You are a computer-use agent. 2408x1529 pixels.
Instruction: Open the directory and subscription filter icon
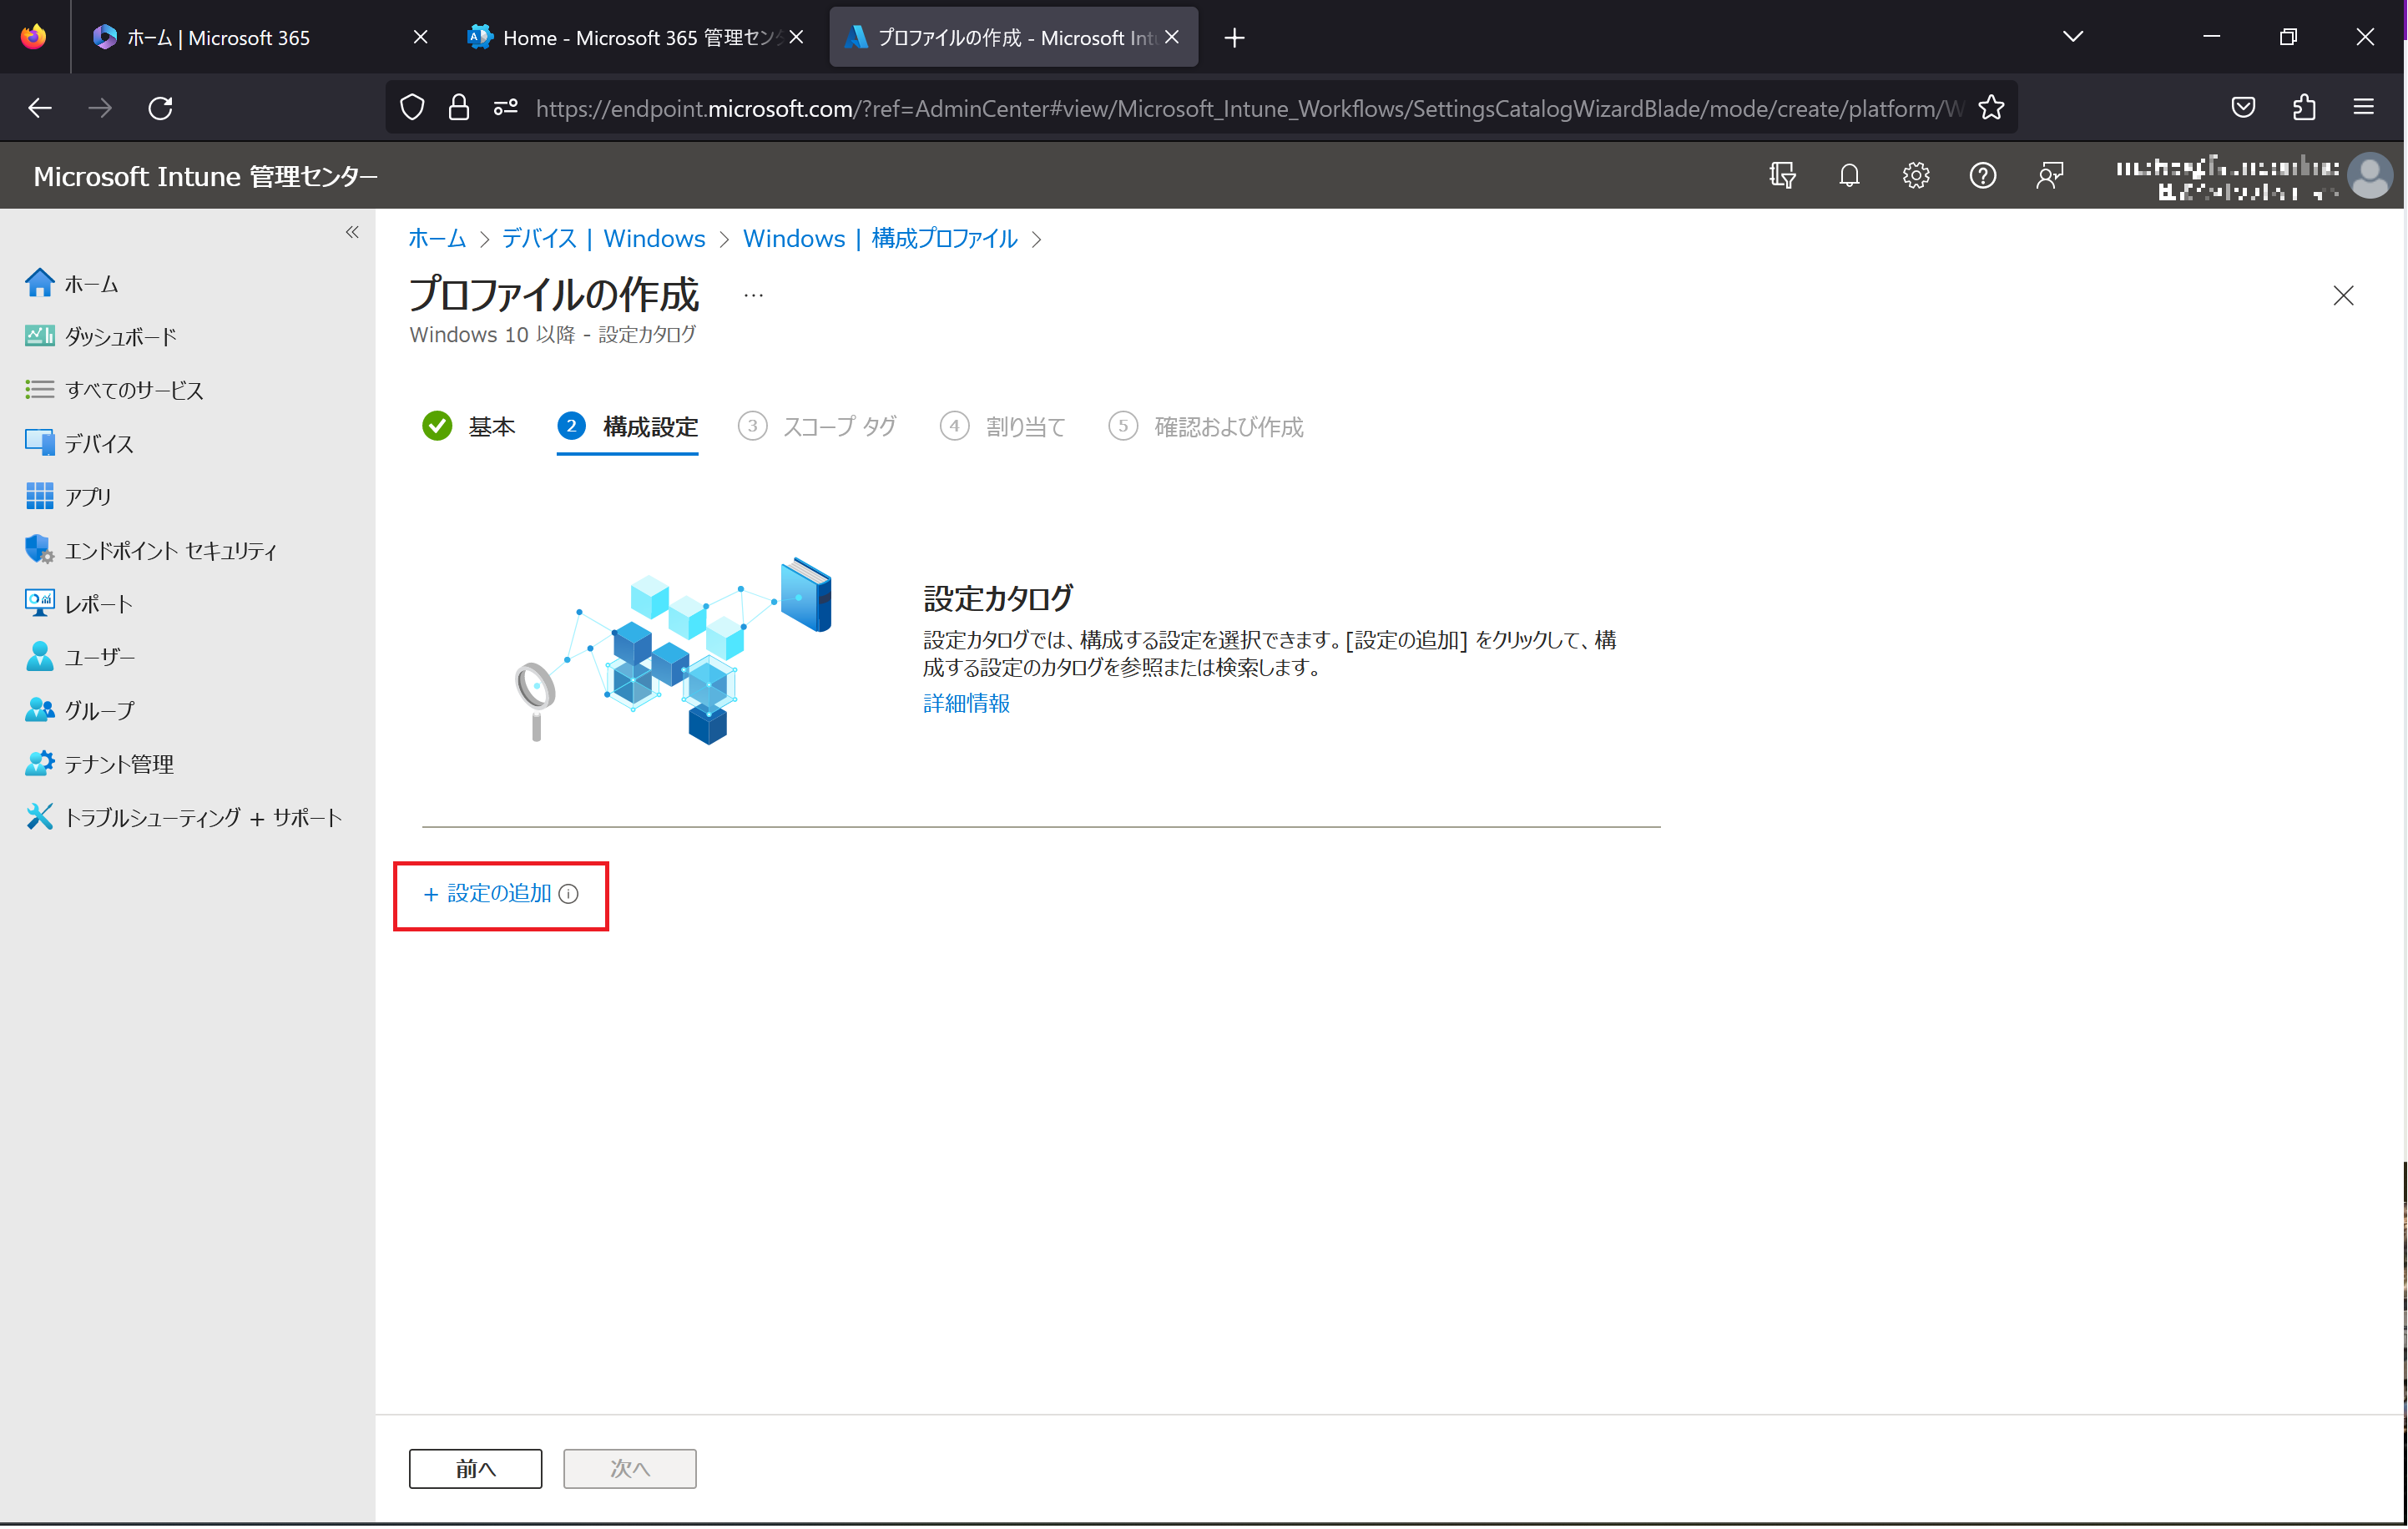click(x=1782, y=176)
